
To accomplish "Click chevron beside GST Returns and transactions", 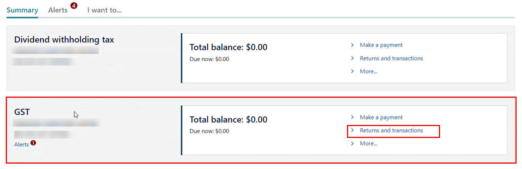I will coord(352,131).
